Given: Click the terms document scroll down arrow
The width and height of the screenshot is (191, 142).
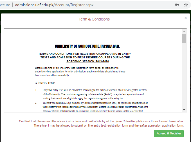Looking at the screenshot, I should tap(184, 110).
